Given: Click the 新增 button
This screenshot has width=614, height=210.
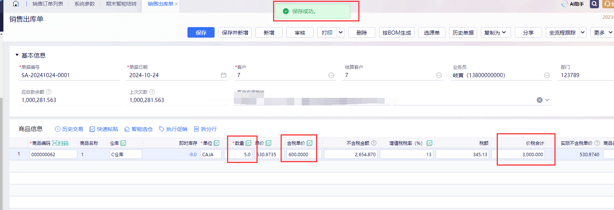Looking at the screenshot, I should point(269,32).
